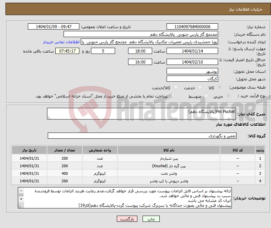Screen dimensions: 271x228
Task: Click the کد کالا column header
Action: pos(238,150)
